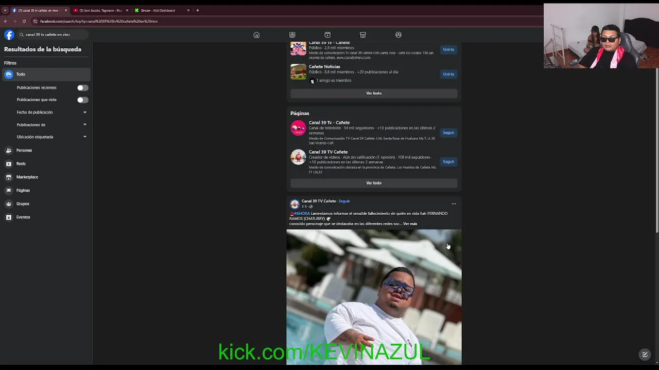
Task: Join Cañete Noticias group with Unirte
Action: tap(448, 74)
